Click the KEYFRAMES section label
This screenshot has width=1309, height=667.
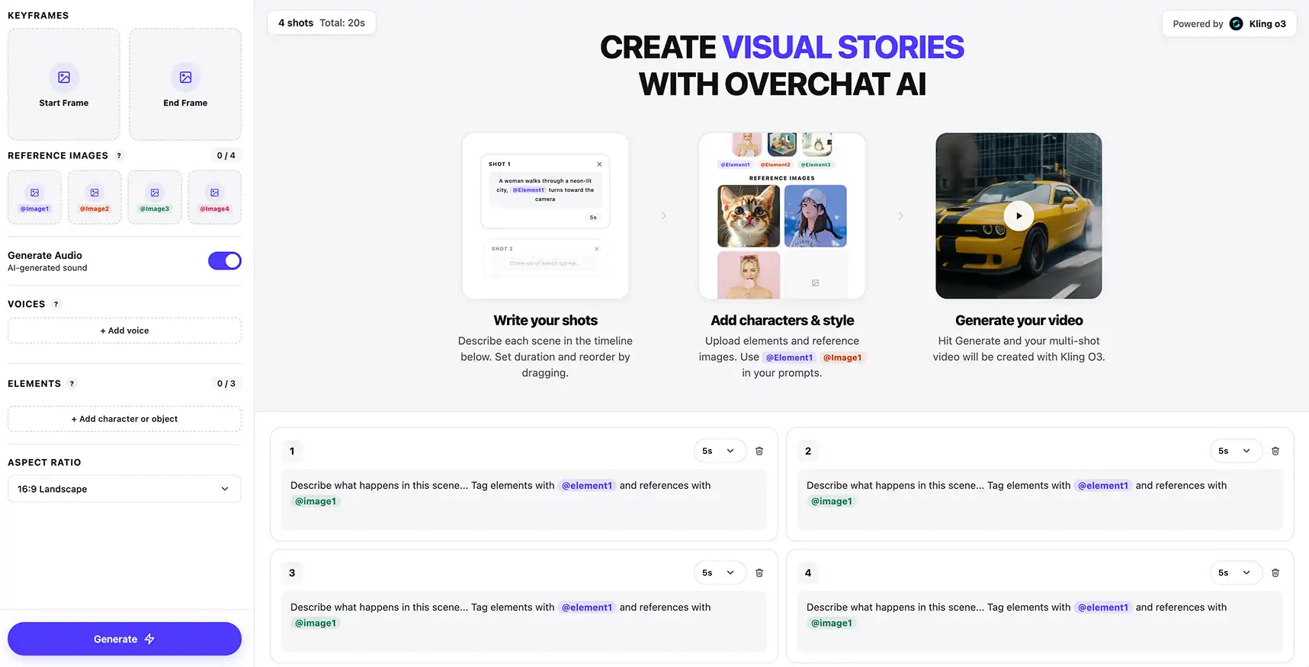point(38,15)
